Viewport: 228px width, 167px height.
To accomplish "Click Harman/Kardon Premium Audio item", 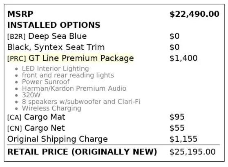I will [74, 89].
